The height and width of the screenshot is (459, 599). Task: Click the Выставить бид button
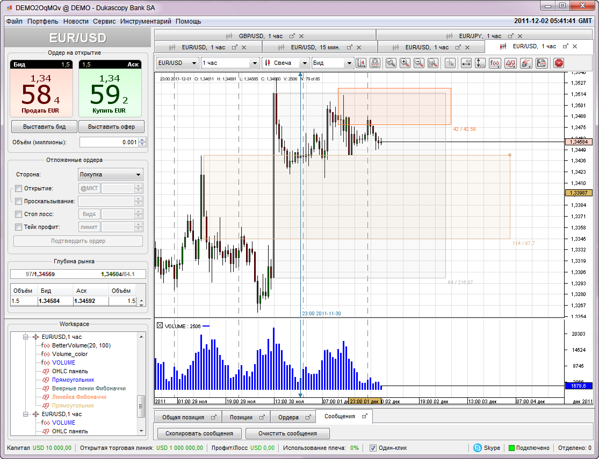[44, 127]
